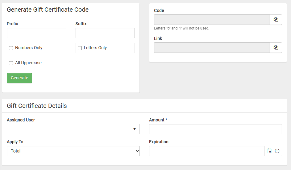291x170 pixels.
Task: Open the Apply To Total dropdown
Action: pyautogui.click(x=73, y=151)
